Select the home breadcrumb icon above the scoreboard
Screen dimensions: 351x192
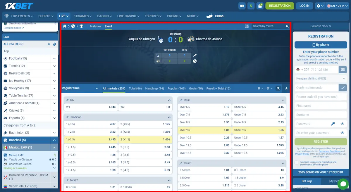click(x=64, y=26)
